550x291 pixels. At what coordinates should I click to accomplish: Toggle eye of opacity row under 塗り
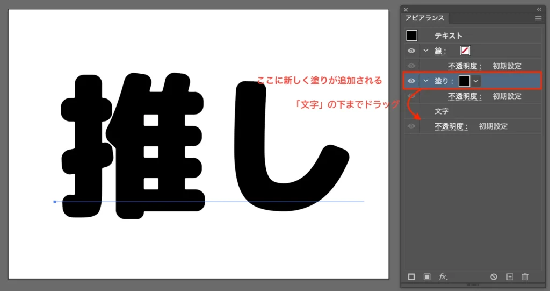pos(411,96)
